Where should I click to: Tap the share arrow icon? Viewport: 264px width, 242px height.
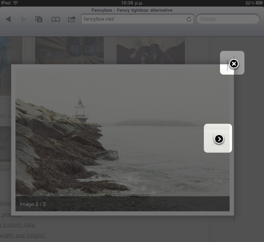(71, 19)
